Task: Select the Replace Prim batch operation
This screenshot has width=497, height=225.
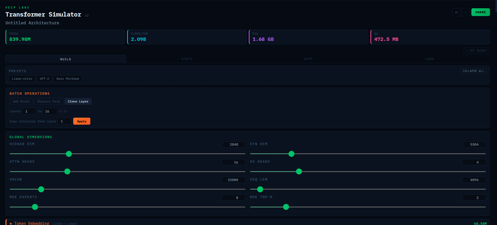Action: (49, 101)
